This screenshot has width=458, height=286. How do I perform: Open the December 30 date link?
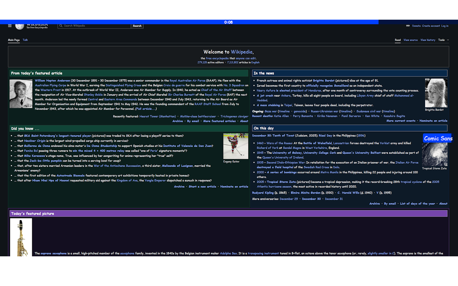click(261, 135)
